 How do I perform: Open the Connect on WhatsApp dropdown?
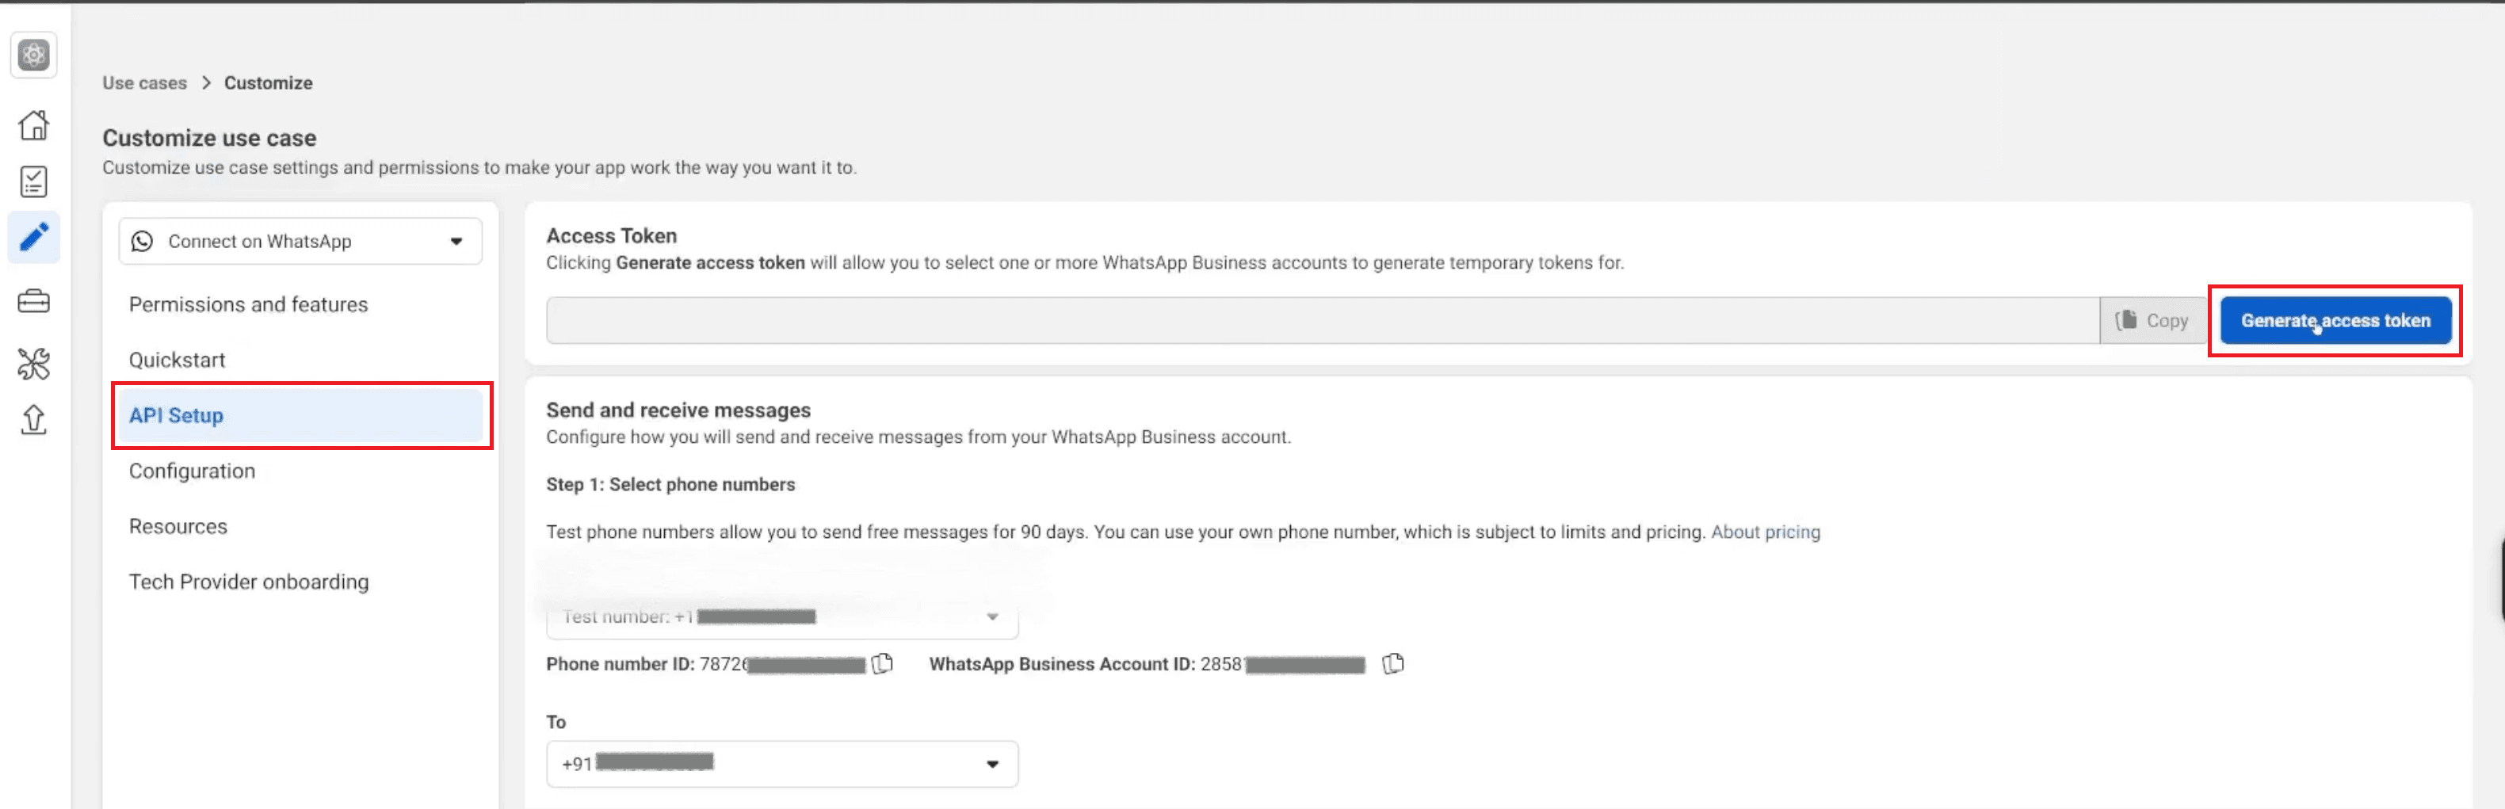(x=300, y=241)
